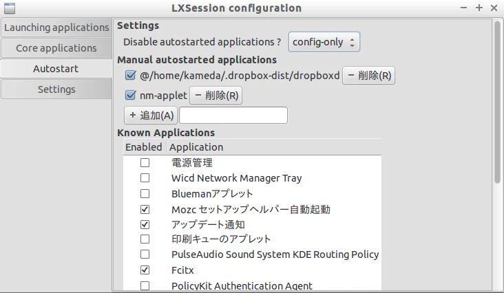The height and width of the screenshot is (293, 504).
Task: Select the アップデート通知 row label
Action: [x=209, y=225]
